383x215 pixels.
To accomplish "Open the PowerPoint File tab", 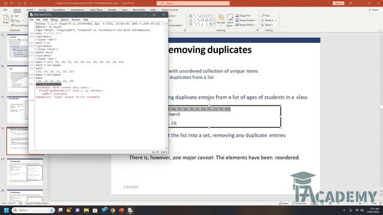I will click(x=5, y=10).
